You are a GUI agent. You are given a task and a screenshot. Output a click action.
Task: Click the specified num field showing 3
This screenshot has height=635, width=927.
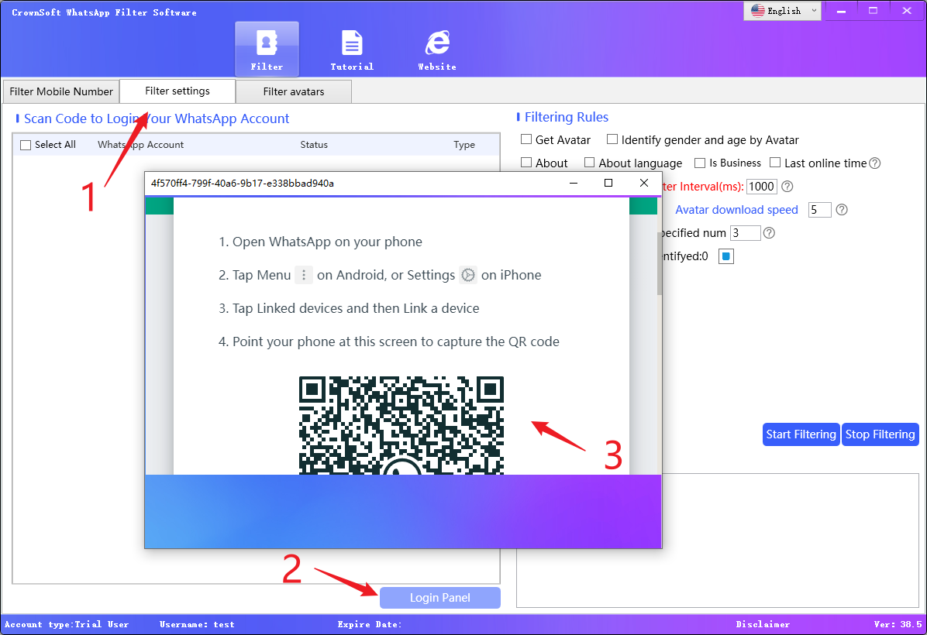(745, 233)
